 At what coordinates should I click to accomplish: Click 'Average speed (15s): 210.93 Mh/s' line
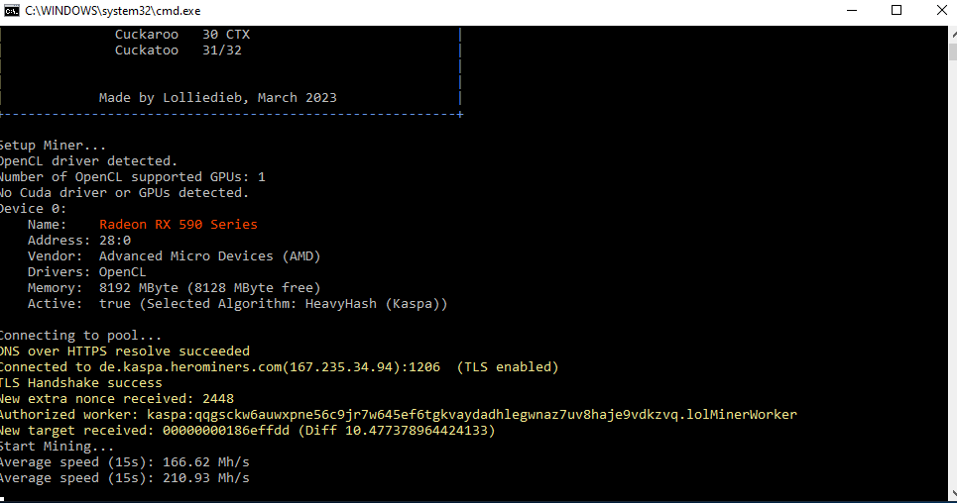pyautogui.click(x=125, y=478)
